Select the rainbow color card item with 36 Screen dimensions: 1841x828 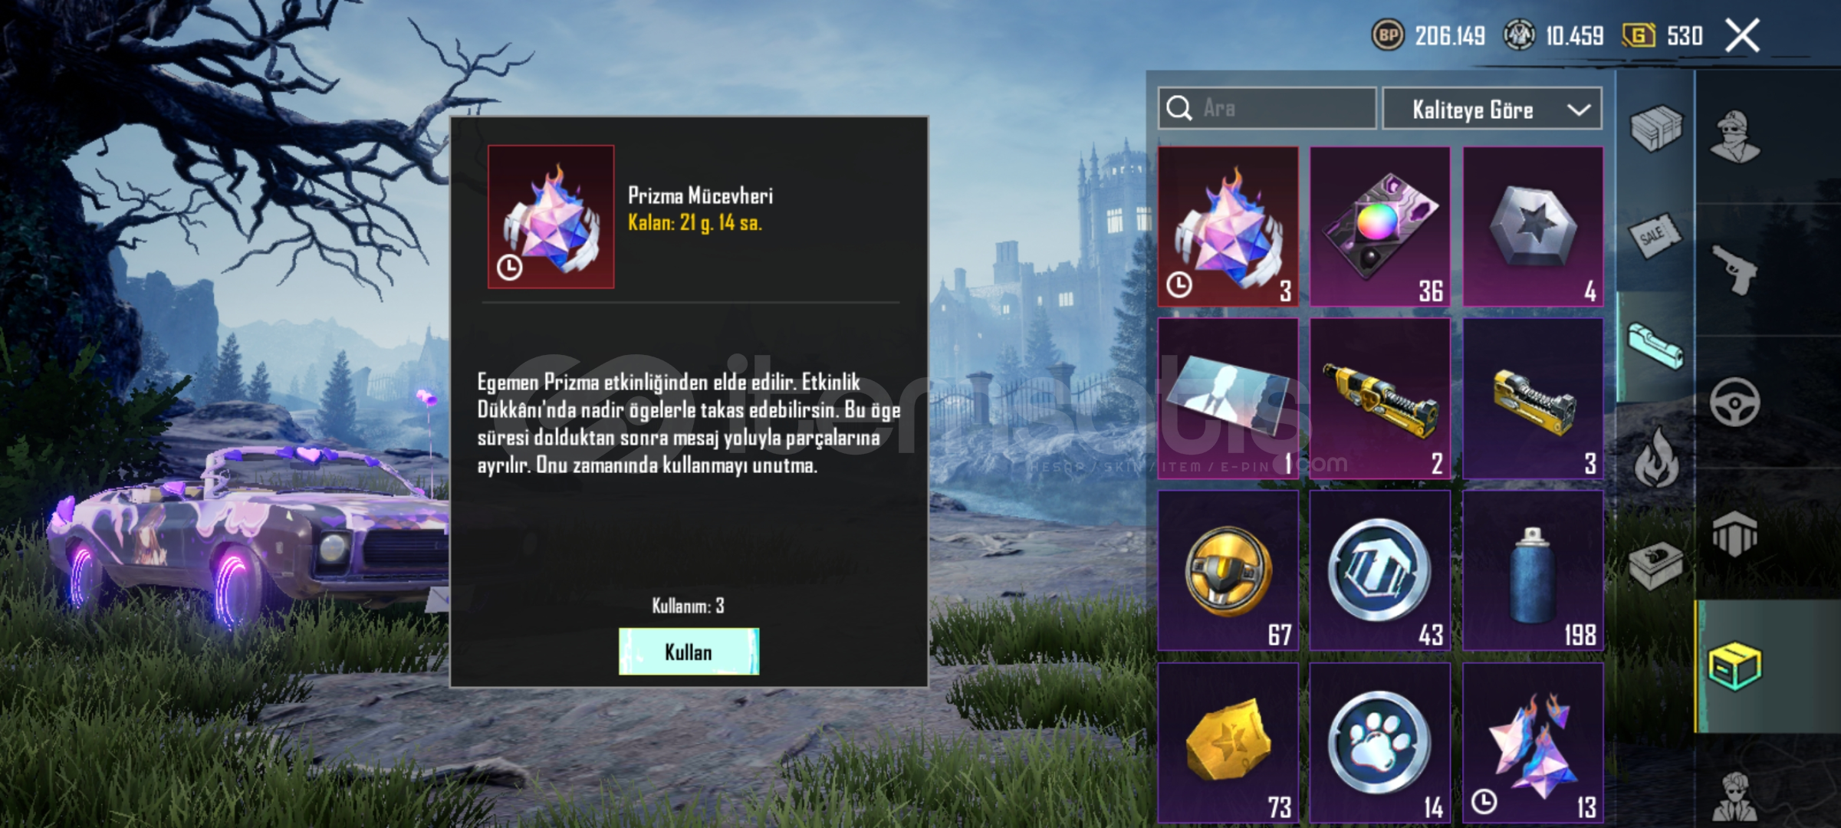point(1379,227)
